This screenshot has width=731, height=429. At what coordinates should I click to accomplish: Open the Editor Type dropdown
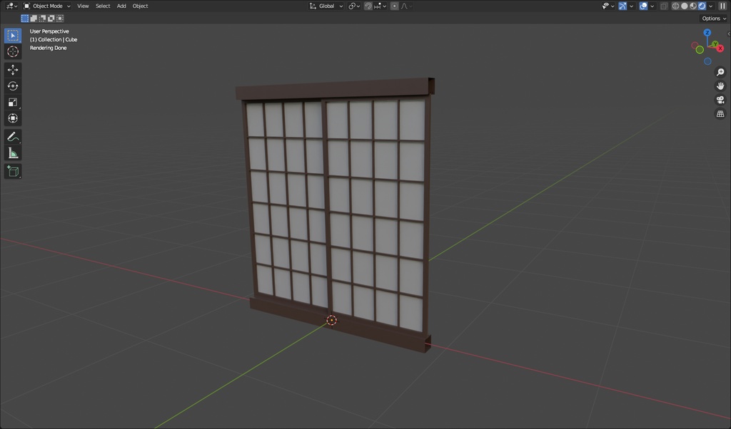tap(11, 6)
